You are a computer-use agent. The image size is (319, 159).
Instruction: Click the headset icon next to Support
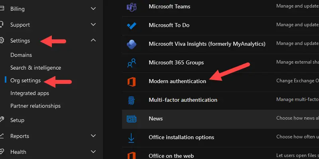2,24
